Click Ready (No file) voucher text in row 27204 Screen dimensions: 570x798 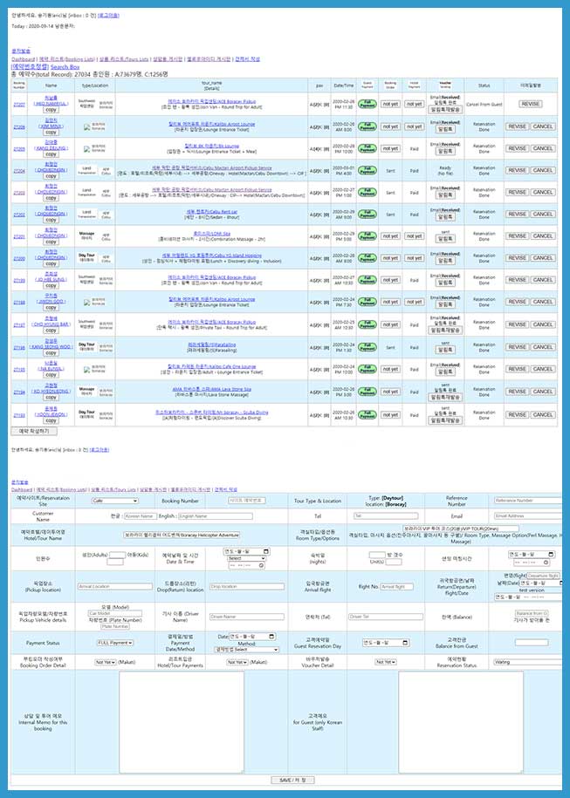(444, 170)
